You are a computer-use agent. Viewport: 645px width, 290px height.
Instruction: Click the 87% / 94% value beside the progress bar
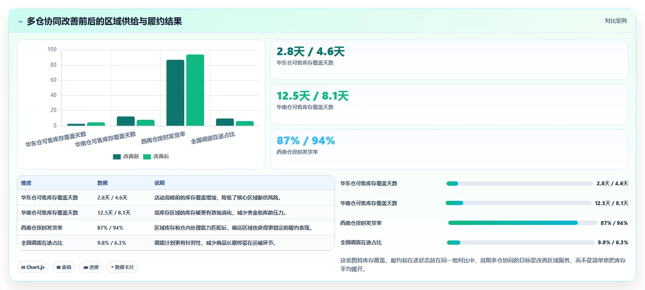(x=614, y=223)
